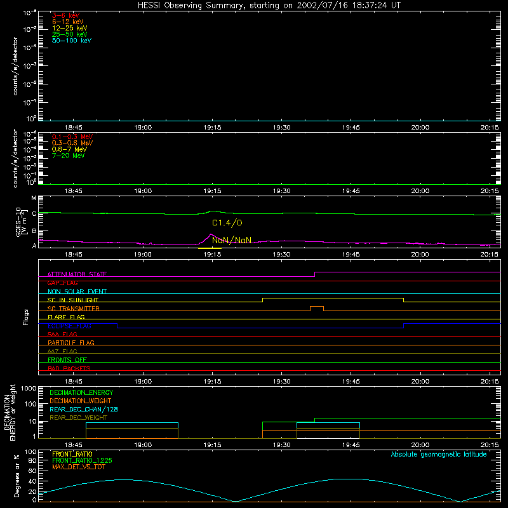508x508 pixels.
Task: Click the REAR_DEC_CHAN/128 legend entry
Action: [84, 409]
